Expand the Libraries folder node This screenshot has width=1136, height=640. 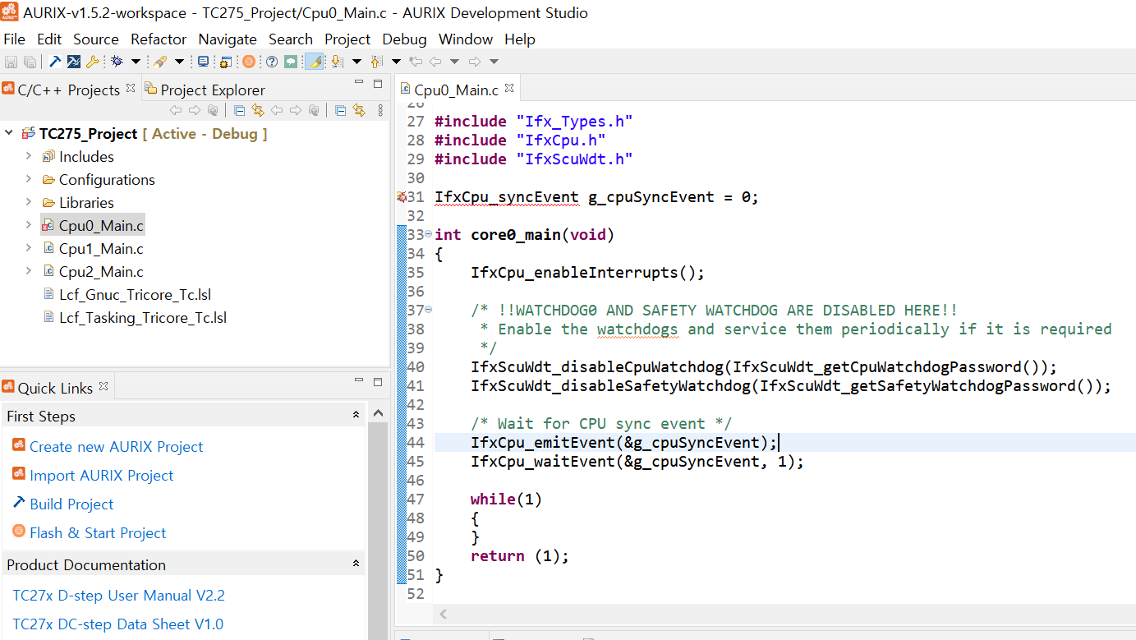(29, 202)
